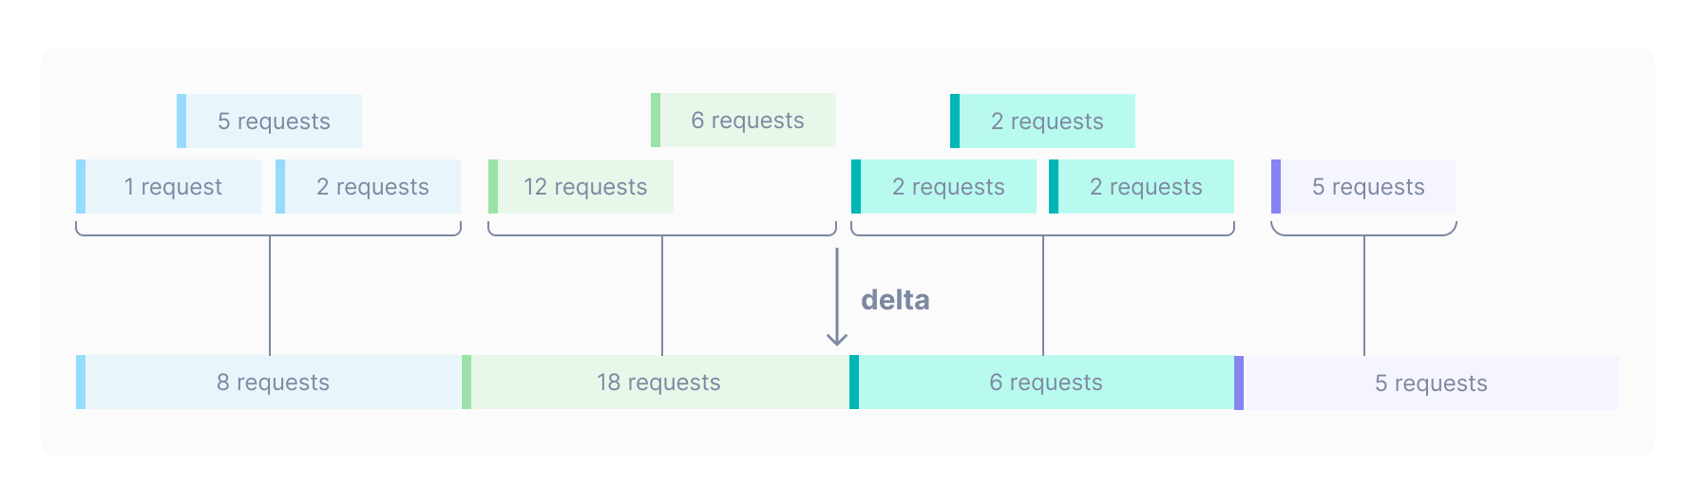Select the small purple "5 requests" block
Screen dimensions: 1695x504
[x=1368, y=187]
